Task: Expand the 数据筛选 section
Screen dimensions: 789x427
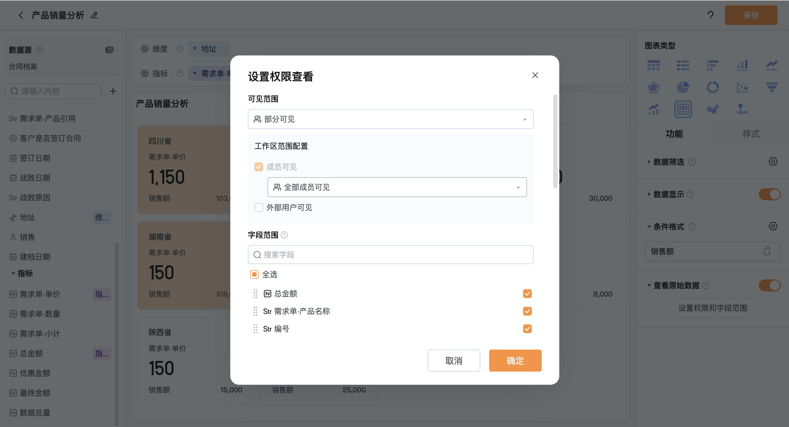Action: [x=649, y=162]
